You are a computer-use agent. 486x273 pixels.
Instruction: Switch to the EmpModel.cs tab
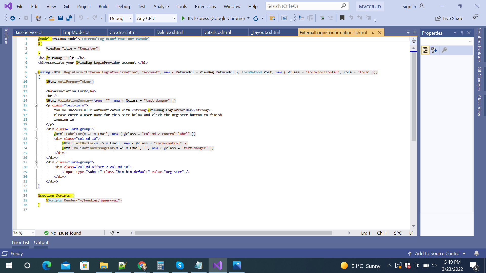pos(84,32)
